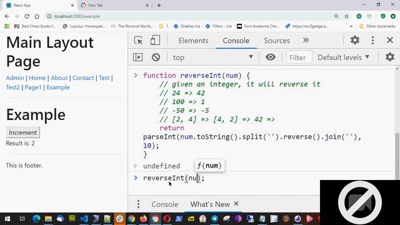This screenshot has width=400, height=225.
Task: Click the Increment button
Action: pos(22,132)
